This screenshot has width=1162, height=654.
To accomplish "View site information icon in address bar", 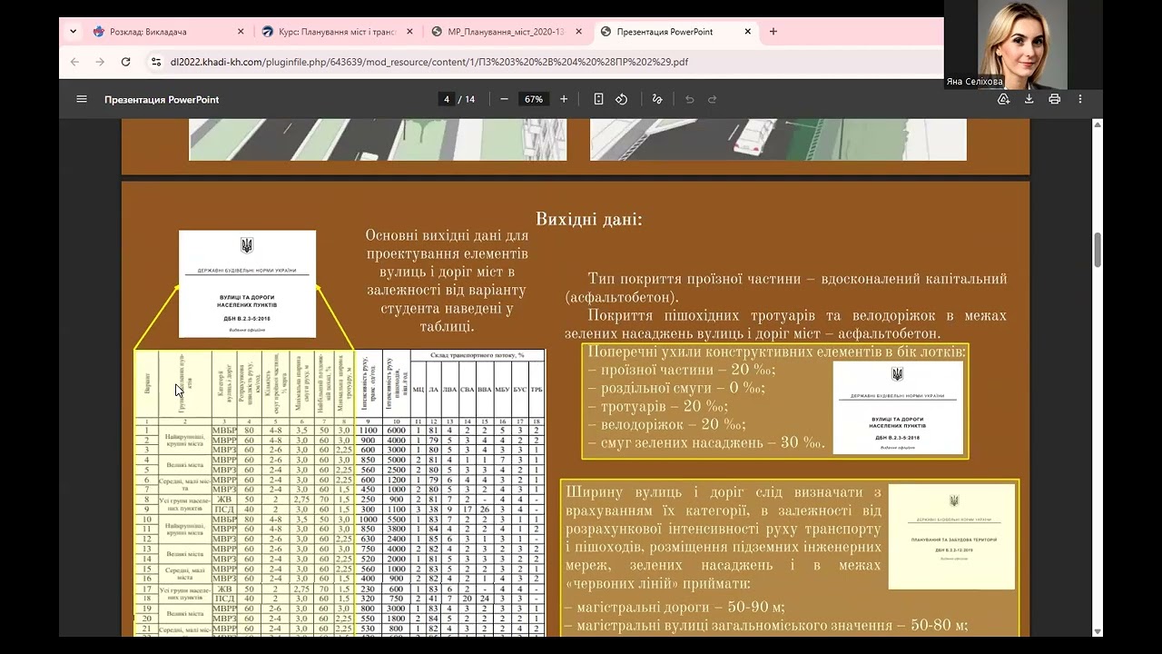I will pos(156,62).
